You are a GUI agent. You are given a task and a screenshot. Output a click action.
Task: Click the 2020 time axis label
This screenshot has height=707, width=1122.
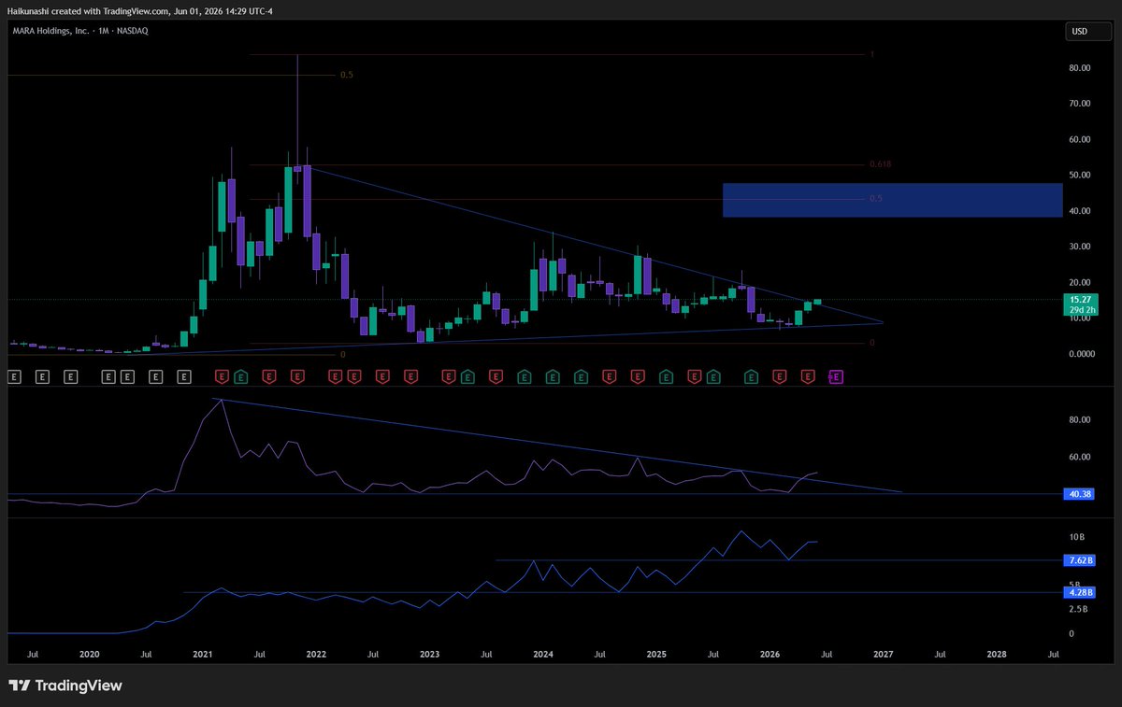(x=89, y=655)
